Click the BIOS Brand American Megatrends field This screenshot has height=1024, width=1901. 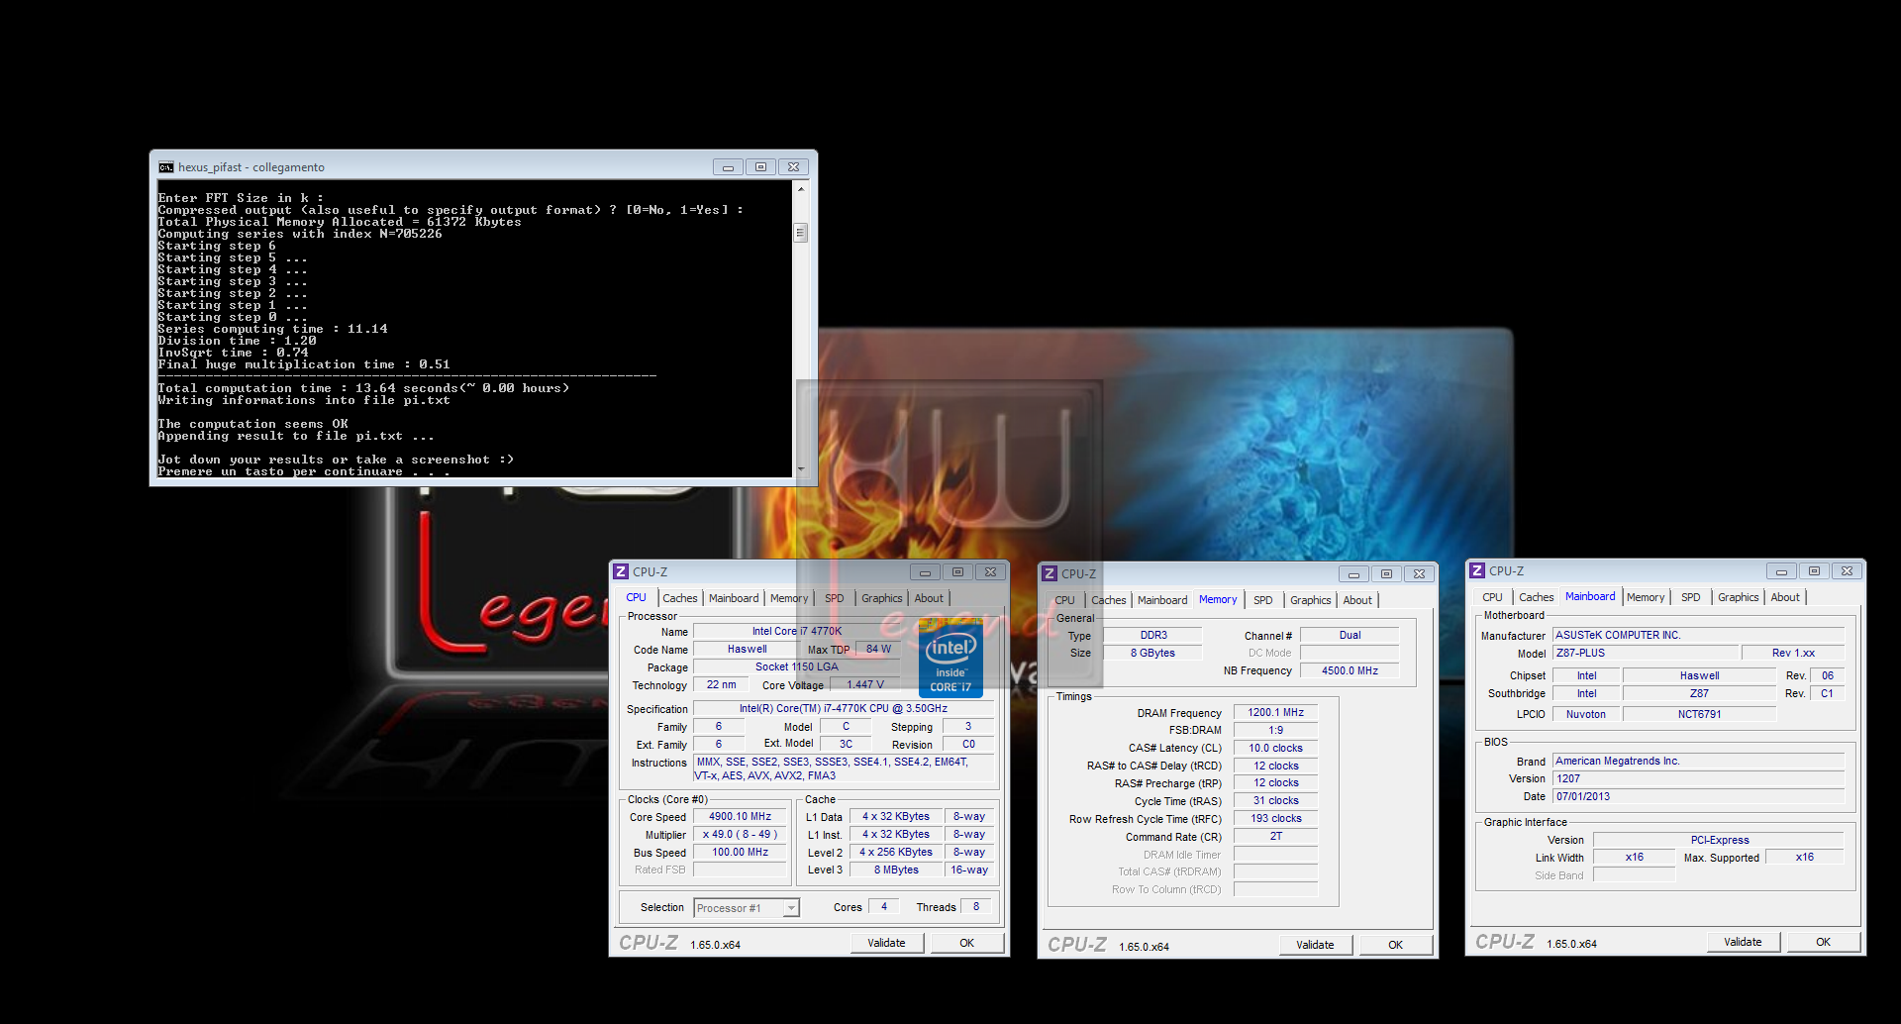pos(1699,762)
